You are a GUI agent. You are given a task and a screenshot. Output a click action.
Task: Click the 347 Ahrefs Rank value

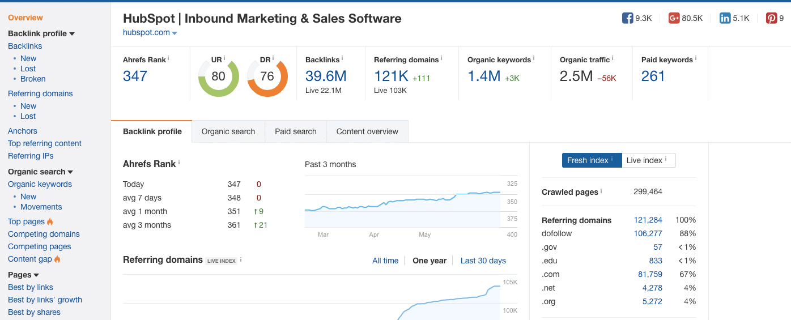[135, 76]
